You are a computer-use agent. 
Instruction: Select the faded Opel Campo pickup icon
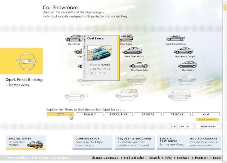click(76, 95)
